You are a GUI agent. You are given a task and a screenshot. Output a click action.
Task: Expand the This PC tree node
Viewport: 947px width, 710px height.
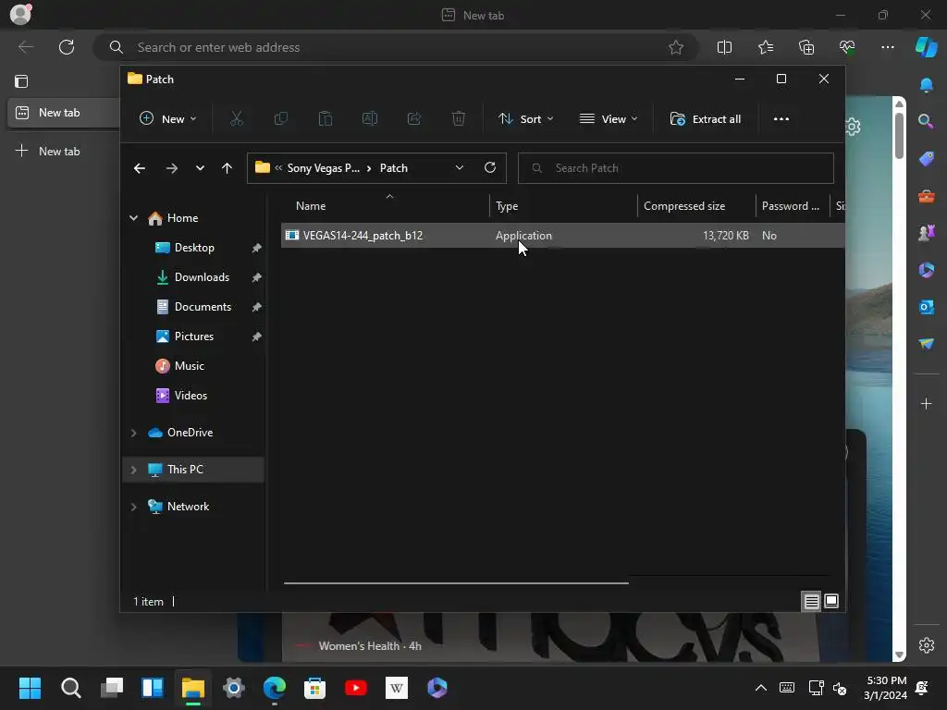click(133, 470)
